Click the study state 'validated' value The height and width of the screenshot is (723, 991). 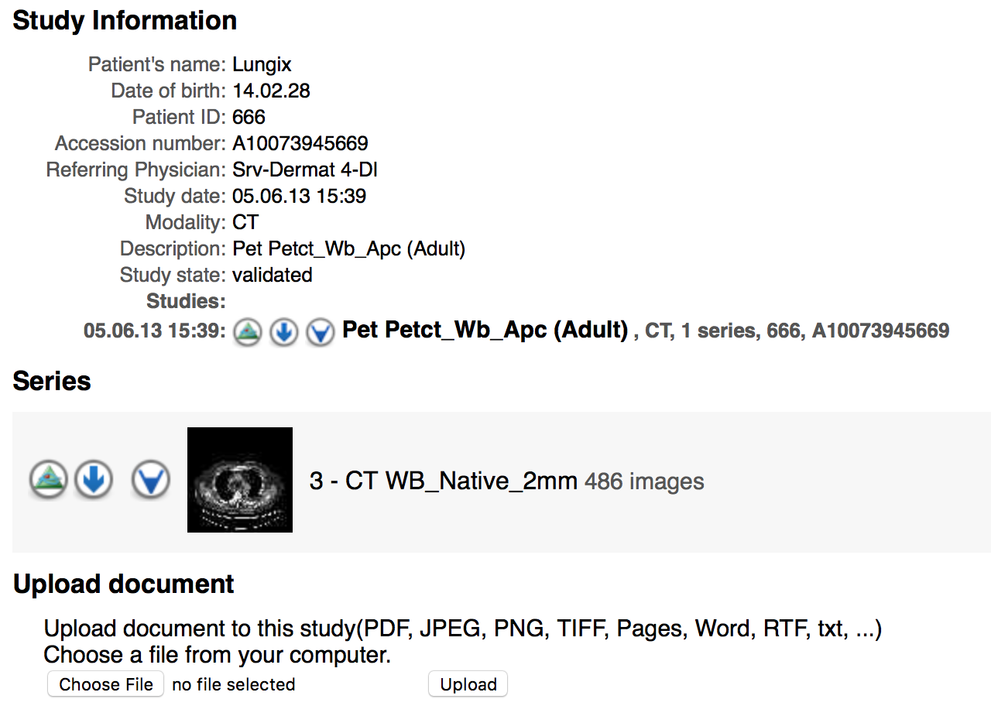pos(273,275)
